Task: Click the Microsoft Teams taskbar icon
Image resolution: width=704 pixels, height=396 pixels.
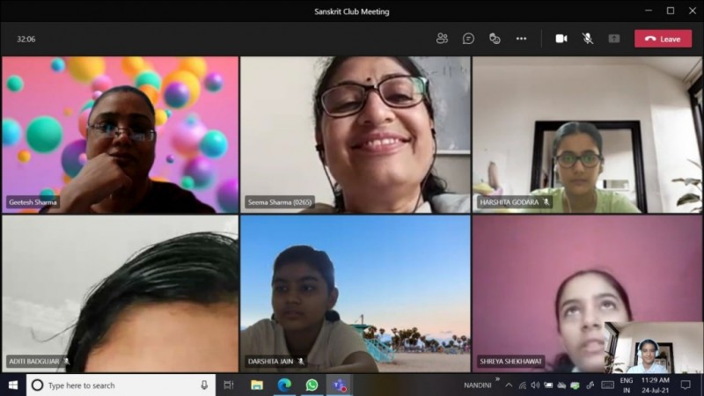Action: click(x=339, y=385)
